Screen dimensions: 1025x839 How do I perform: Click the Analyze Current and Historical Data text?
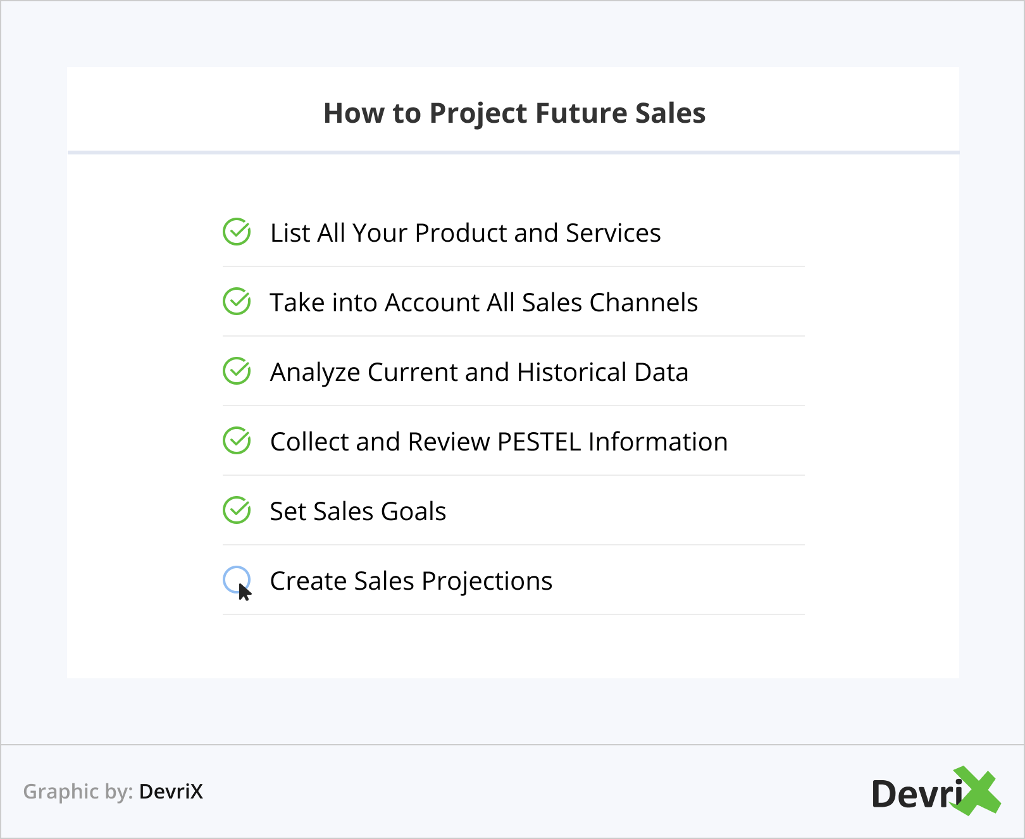coord(479,372)
